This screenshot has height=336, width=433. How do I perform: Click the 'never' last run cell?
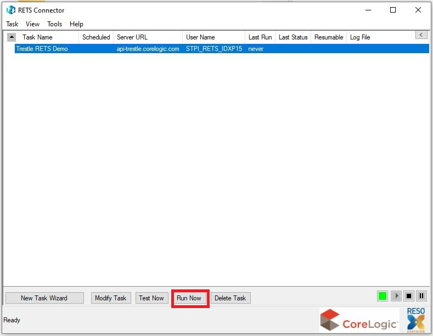pyautogui.click(x=256, y=49)
